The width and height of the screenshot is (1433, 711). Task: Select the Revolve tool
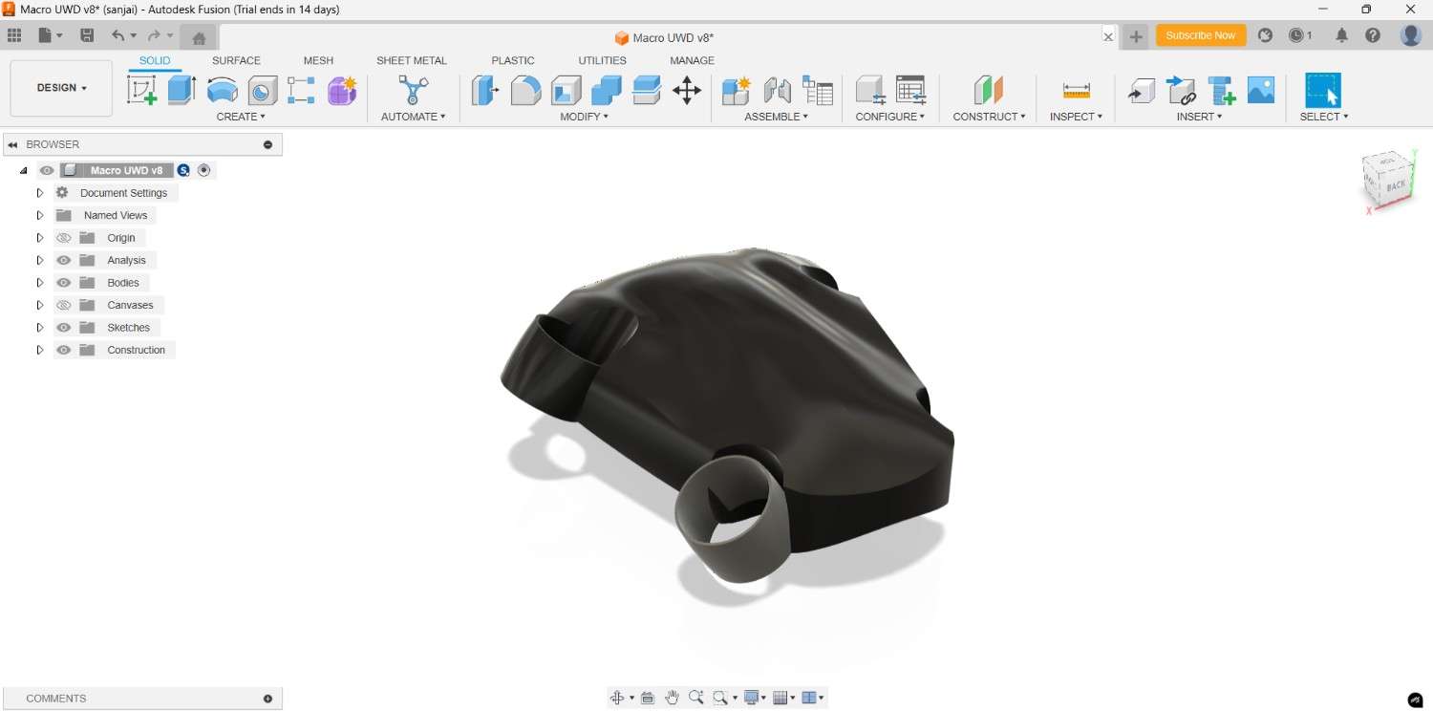click(223, 91)
